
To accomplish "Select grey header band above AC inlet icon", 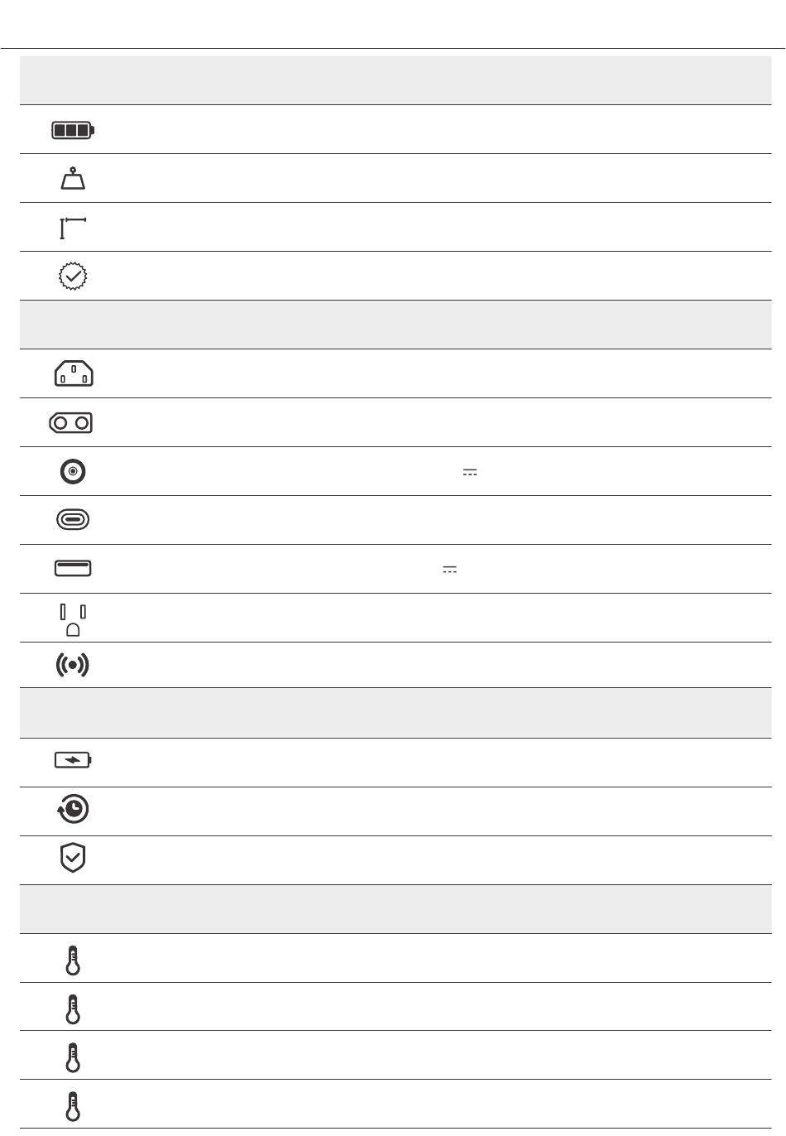I will pos(395,325).
